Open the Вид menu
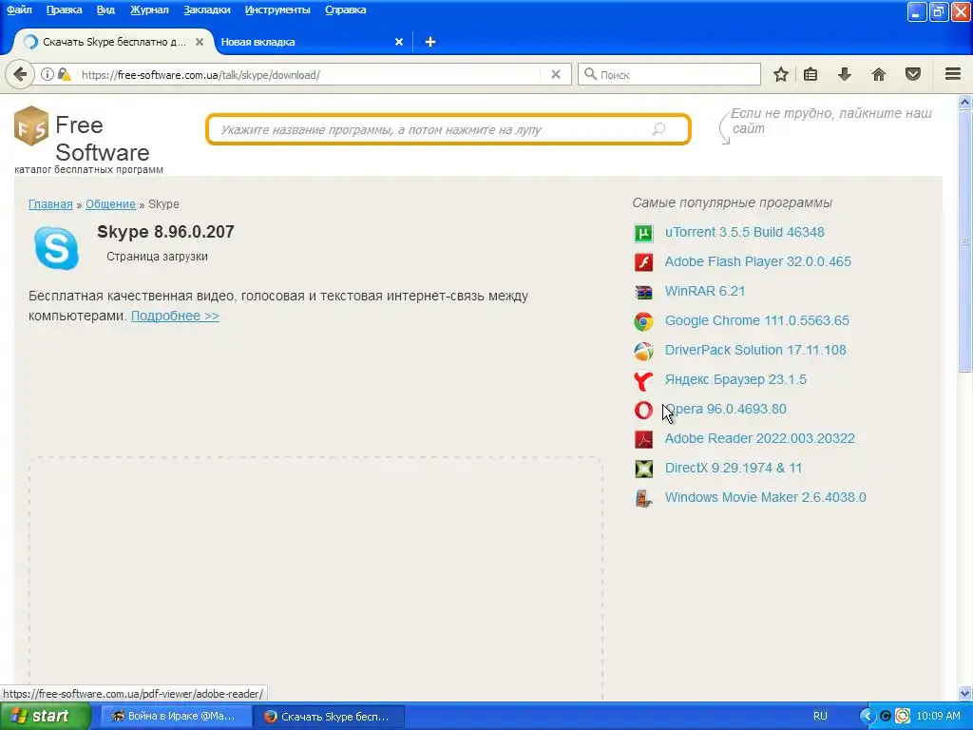Image resolution: width=973 pixels, height=730 pixels. [105, 10]
